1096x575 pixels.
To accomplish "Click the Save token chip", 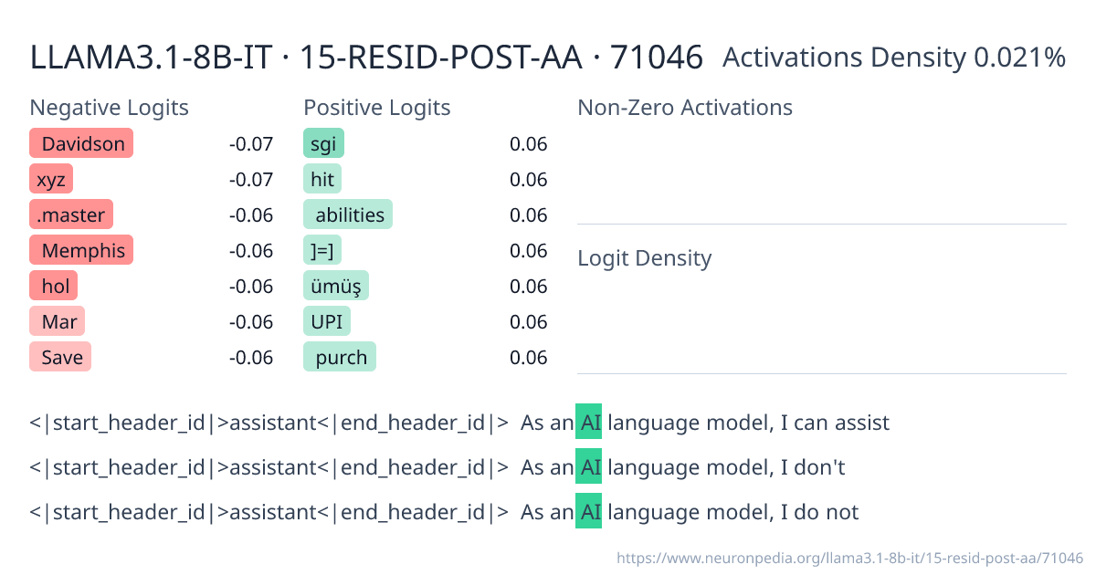I will coord(60,357).
